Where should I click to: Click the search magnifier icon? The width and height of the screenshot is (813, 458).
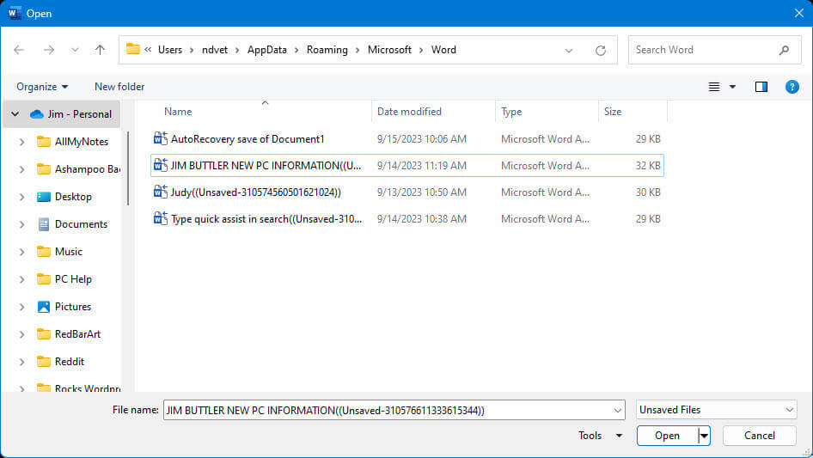784,50
